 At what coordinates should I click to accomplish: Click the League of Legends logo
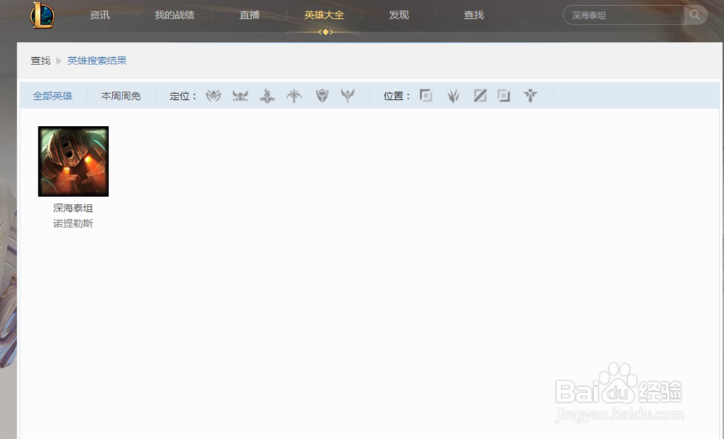pos(41,14)
